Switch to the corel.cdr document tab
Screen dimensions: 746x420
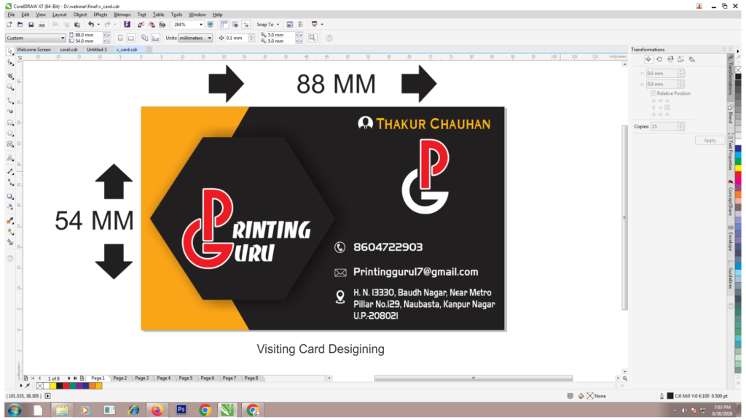click(69, 50)
